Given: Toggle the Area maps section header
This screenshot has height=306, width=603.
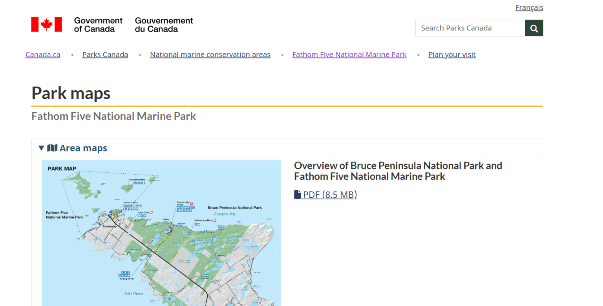Looking at the screenshot, I should pyautogui.click(x=83, y=148).
